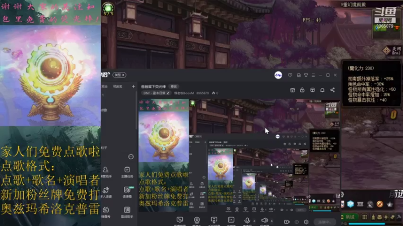Click the media playback source icon
The image size is (403, 226).
pos(231,220)
